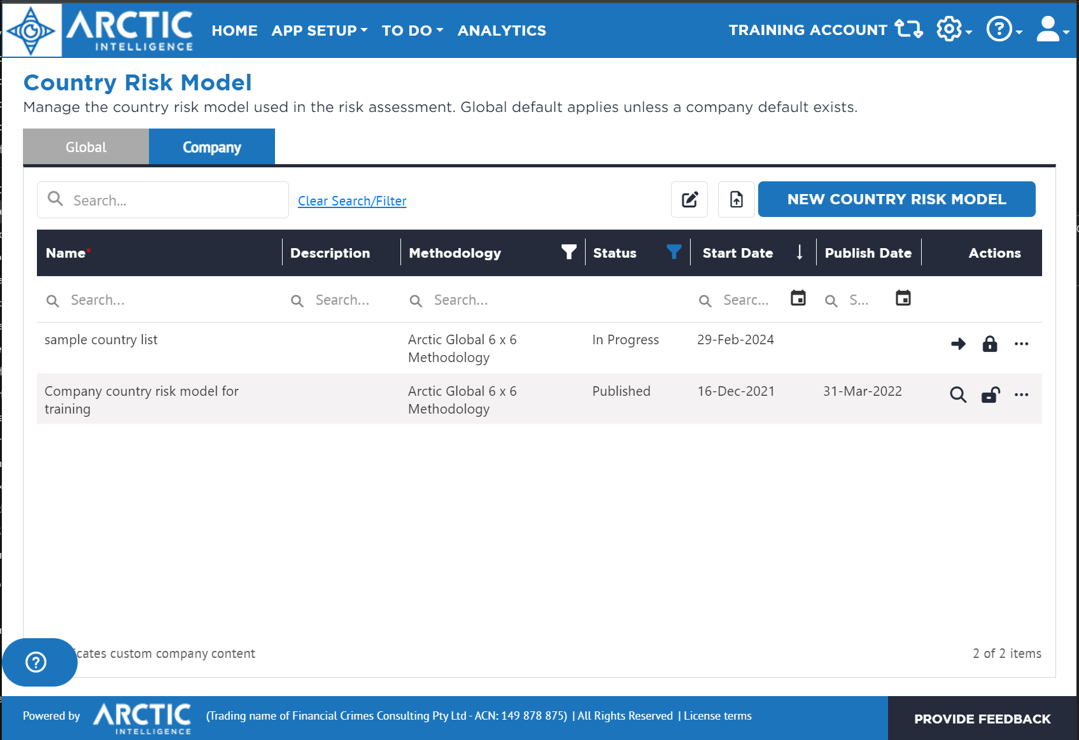The height and width of the screenshot is (740, 1079).
Task: Select the Company tab
Action: [212, 147]
